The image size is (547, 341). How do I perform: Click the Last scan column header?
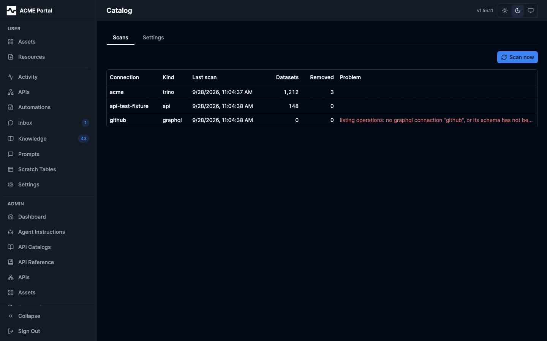pyautogui.click(x=204, y=77)
